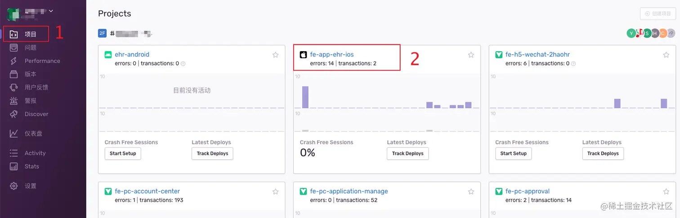Open the 警报 (Alerts) siren icon
This screenshot has width=680, height=218.
coord(14,101)
